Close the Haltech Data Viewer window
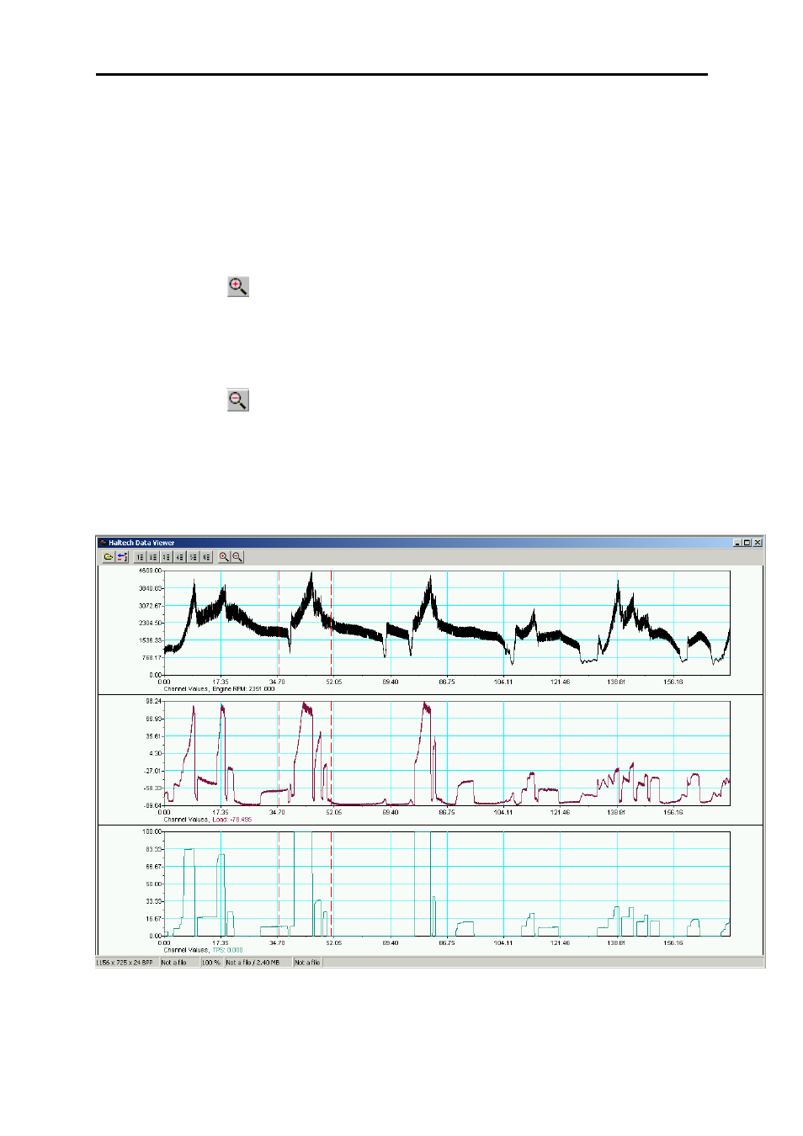 point(758,543)
